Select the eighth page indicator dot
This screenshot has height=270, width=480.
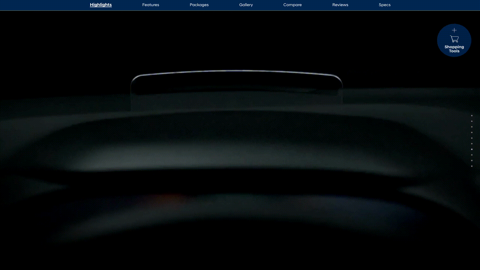(x=472, y=155)
